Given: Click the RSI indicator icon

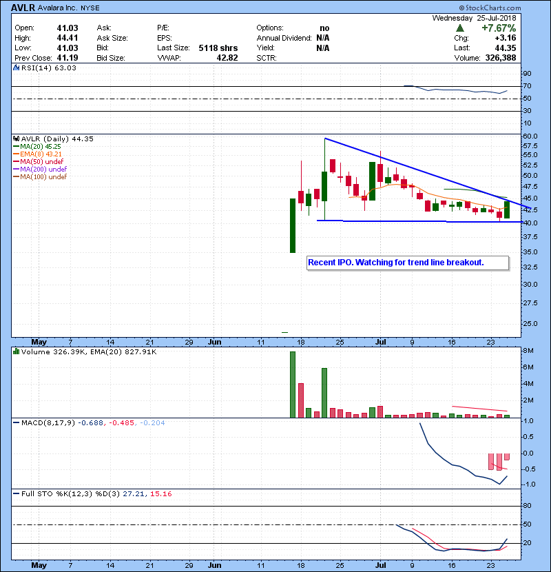Looking at the screenshot, I should (x=16, y=68).
